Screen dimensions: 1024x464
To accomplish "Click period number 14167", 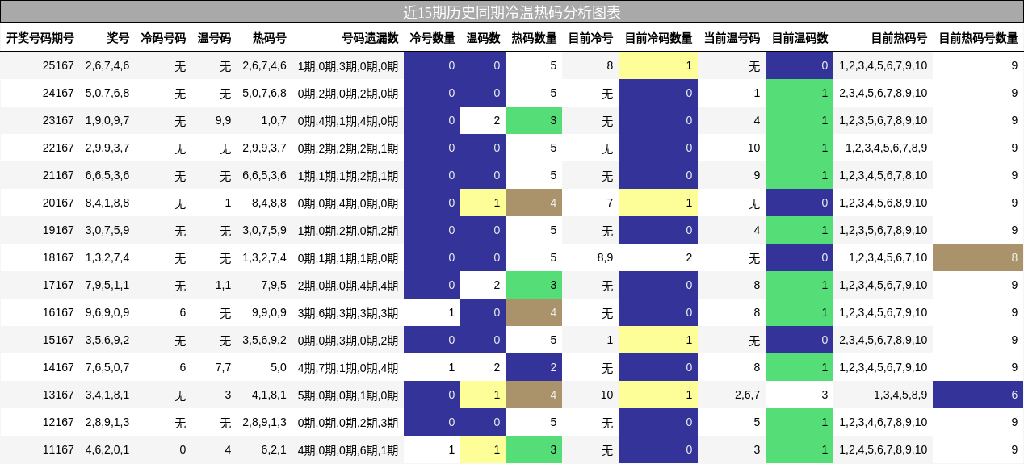I will click(x=58, y=367).
